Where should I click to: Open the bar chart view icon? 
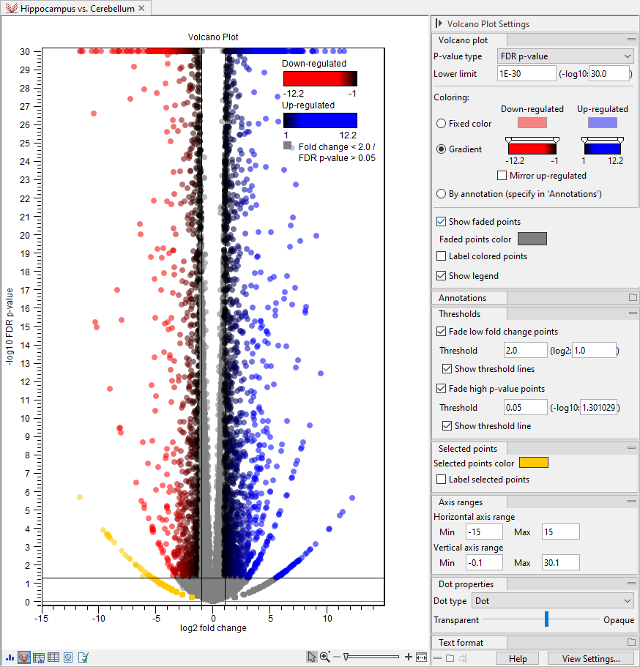9,657
